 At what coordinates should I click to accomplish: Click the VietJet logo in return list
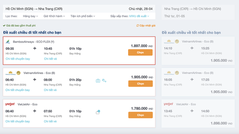click(x=168, y=104)
